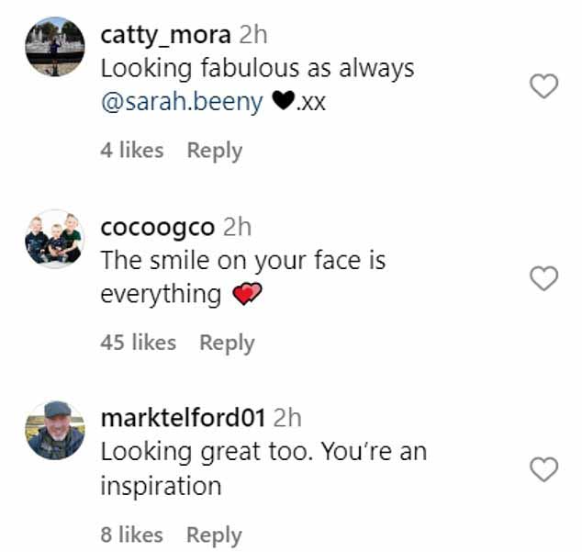582x552 pixels.
Task: Click the 2h timestamp beside marktelford01
Action: click(287, 418)
